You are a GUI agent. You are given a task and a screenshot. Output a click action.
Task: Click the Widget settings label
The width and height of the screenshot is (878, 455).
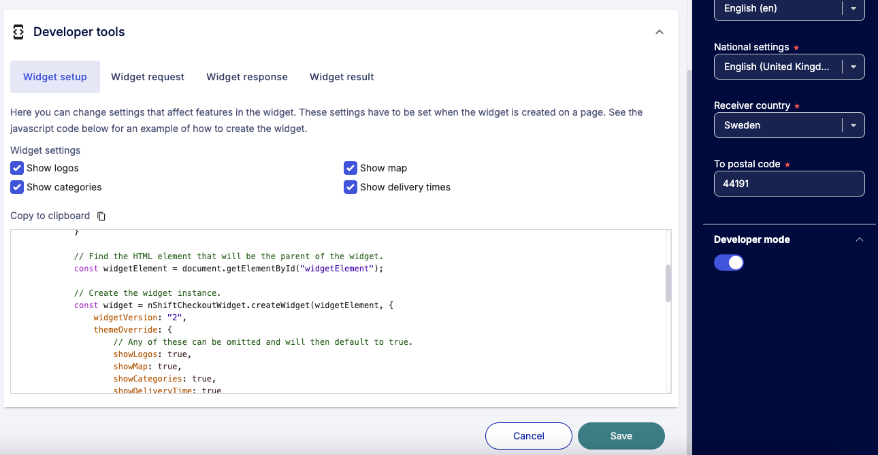pos(46,150)
